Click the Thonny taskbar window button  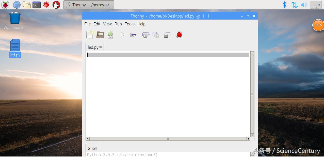89,5
